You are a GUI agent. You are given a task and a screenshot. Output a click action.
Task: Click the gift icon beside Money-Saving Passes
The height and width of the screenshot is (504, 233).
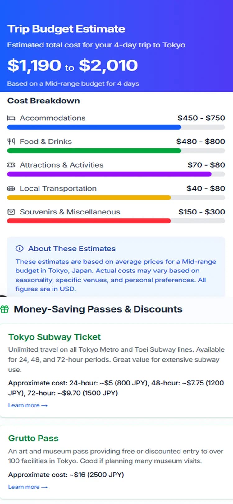point(5,309)
